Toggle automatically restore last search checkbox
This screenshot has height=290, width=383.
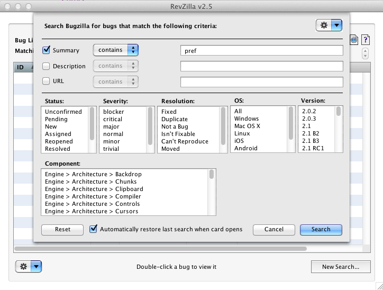(94, 229)
